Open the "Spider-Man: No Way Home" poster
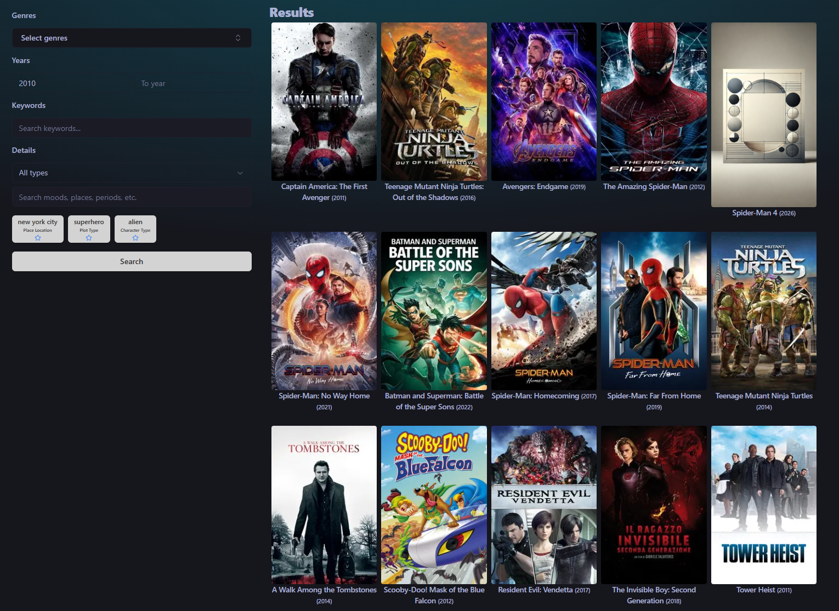Image resolution: width=839 pixels, height=611 pixels. (324, 311)
